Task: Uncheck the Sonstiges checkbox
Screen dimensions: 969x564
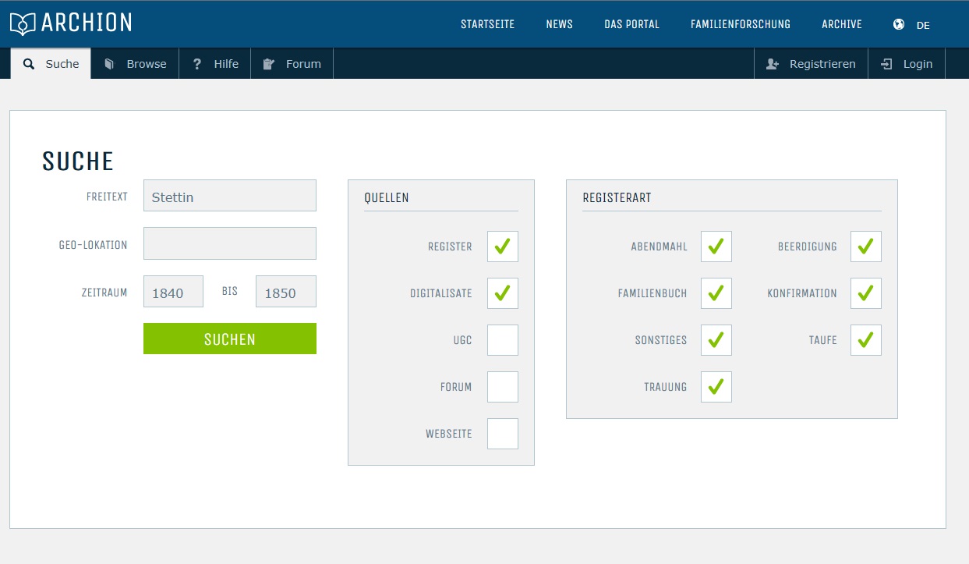Action: coord(716,340)
